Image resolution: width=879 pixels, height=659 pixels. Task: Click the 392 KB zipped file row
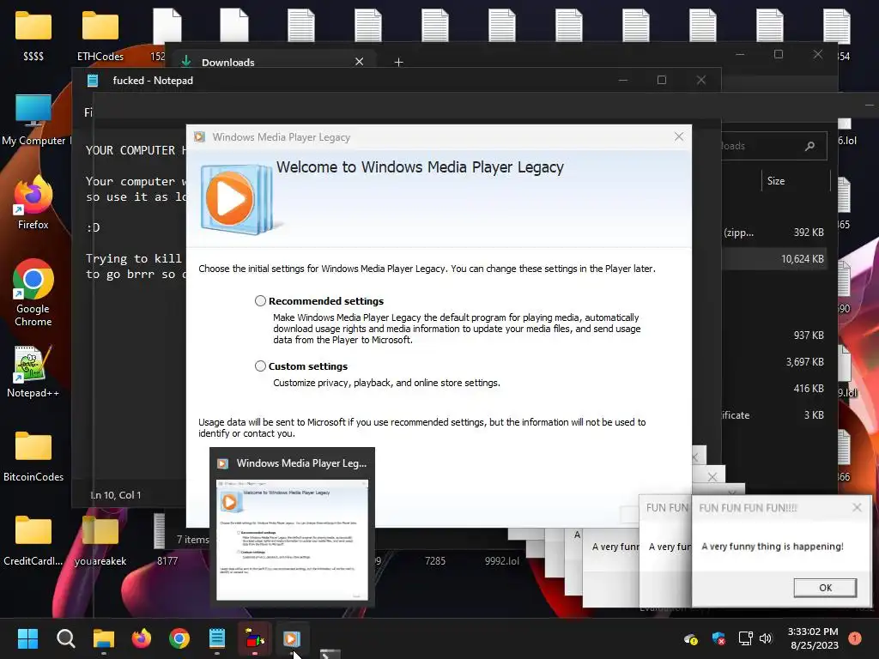pos(773,232)
